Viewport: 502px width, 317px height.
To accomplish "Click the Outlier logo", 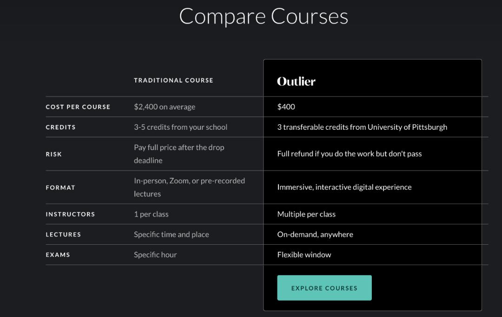I will coord(296,82).
